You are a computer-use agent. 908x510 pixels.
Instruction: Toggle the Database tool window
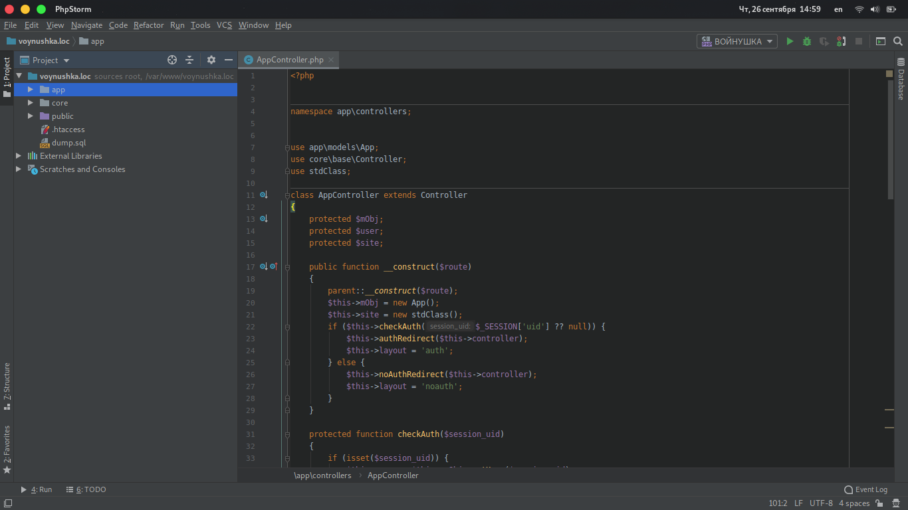click(x=901, y=80)
